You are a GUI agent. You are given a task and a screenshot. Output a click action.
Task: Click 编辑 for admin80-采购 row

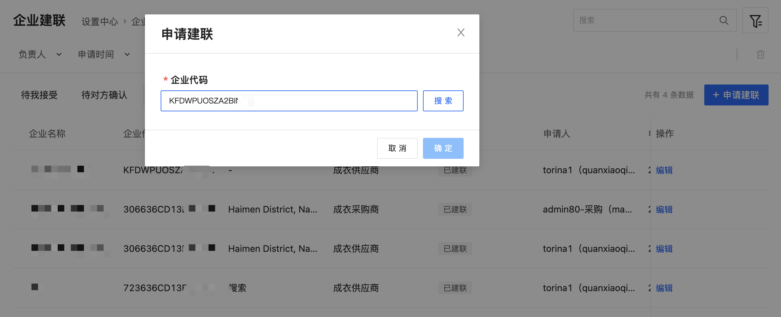pyautogui.click(x=664, y=210)
